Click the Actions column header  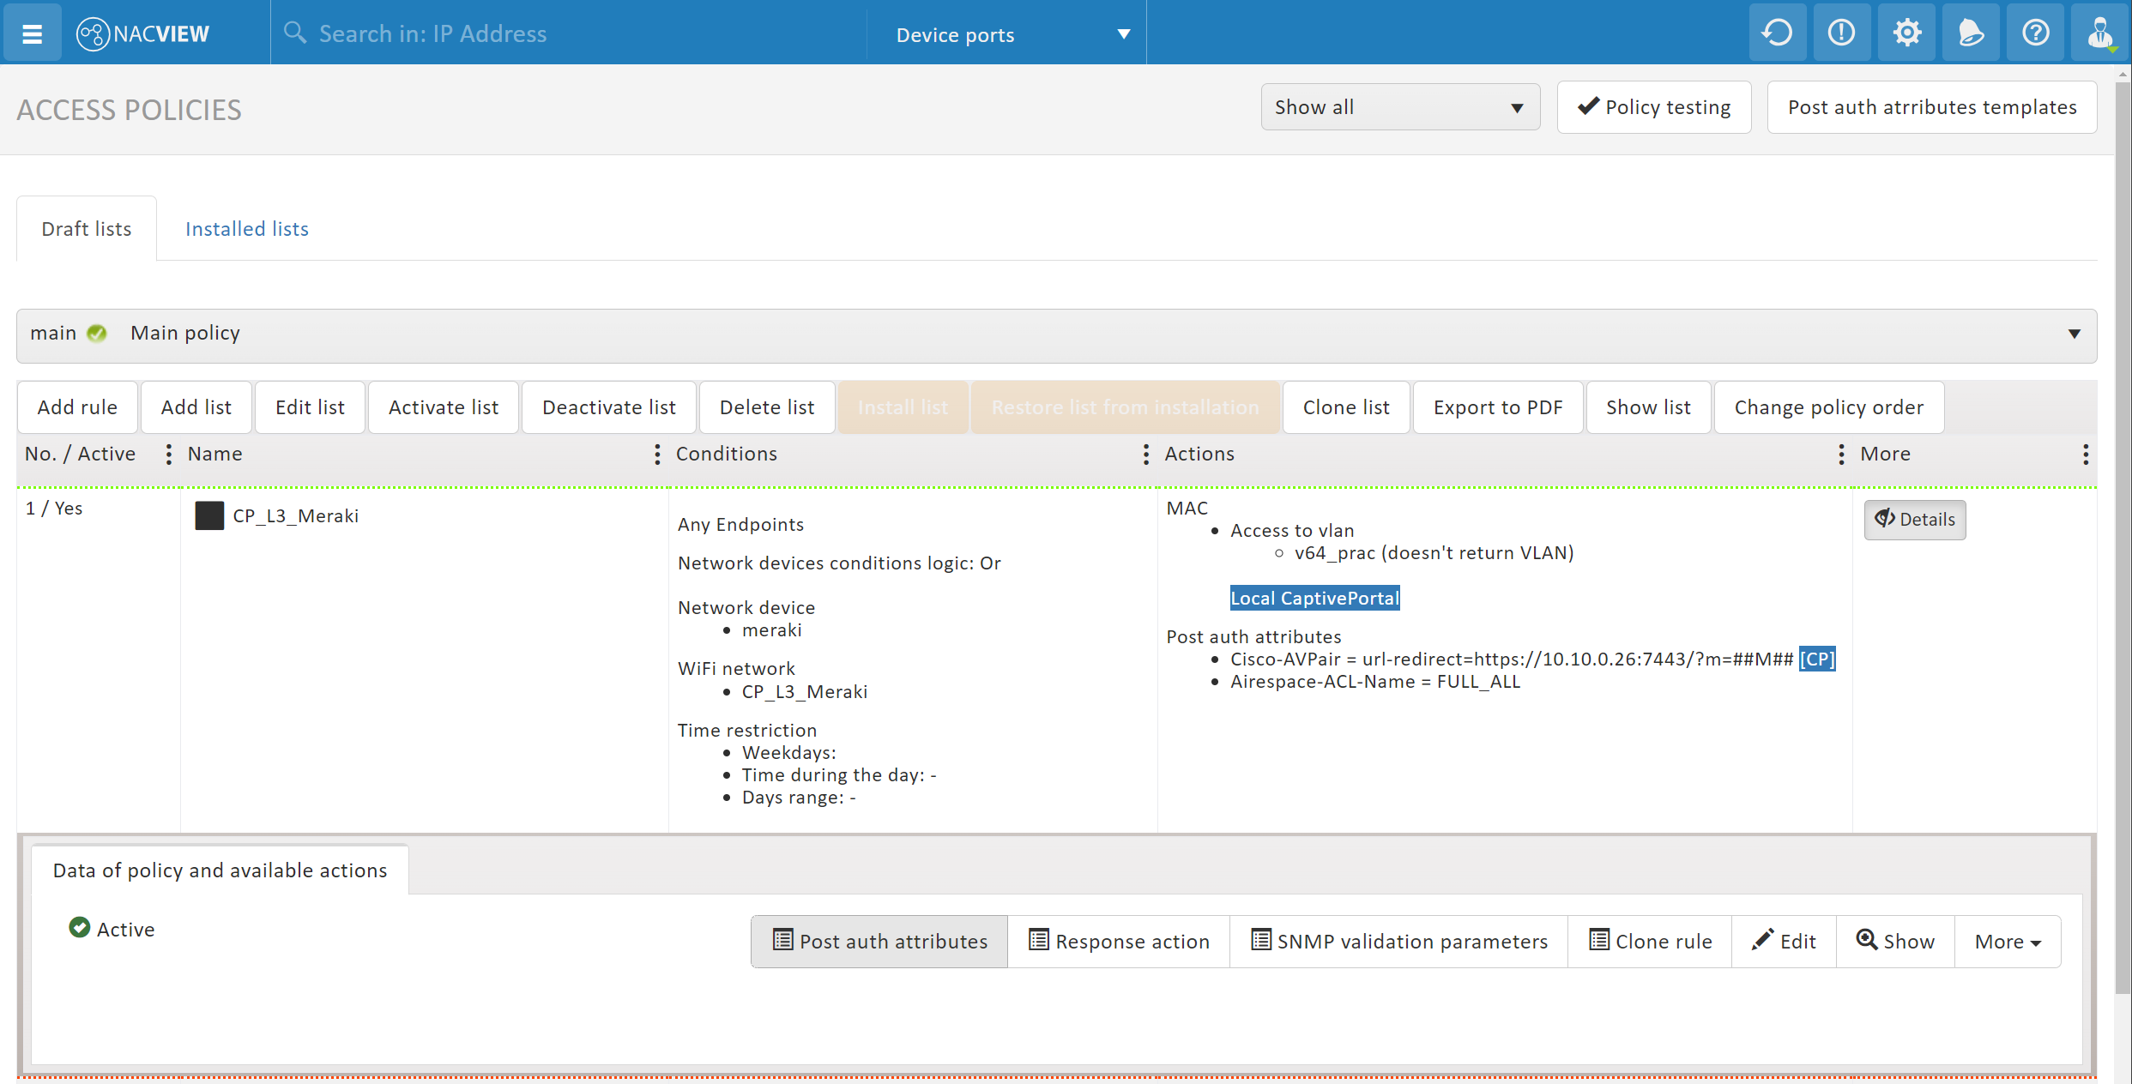click(x=1199, y=454)
